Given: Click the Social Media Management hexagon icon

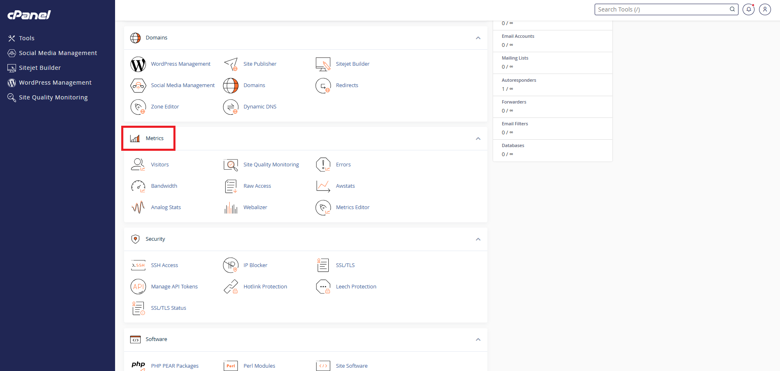Looking at the screenshot, I should (x=138, y=85).
